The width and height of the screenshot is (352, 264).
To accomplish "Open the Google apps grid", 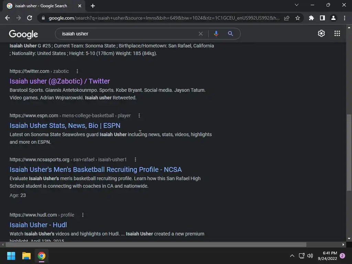I will [337, 33].
